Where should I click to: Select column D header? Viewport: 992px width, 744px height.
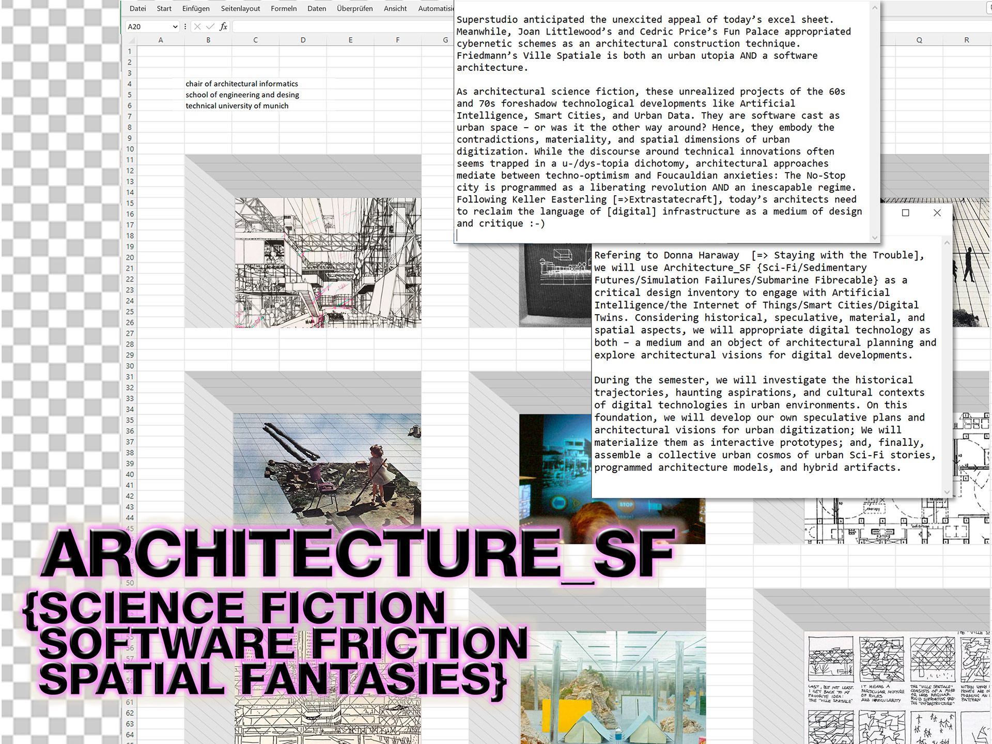pyautogui.click(x=303, y=40)
